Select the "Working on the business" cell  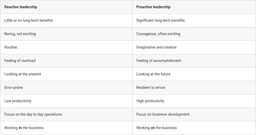coord(194,128)
